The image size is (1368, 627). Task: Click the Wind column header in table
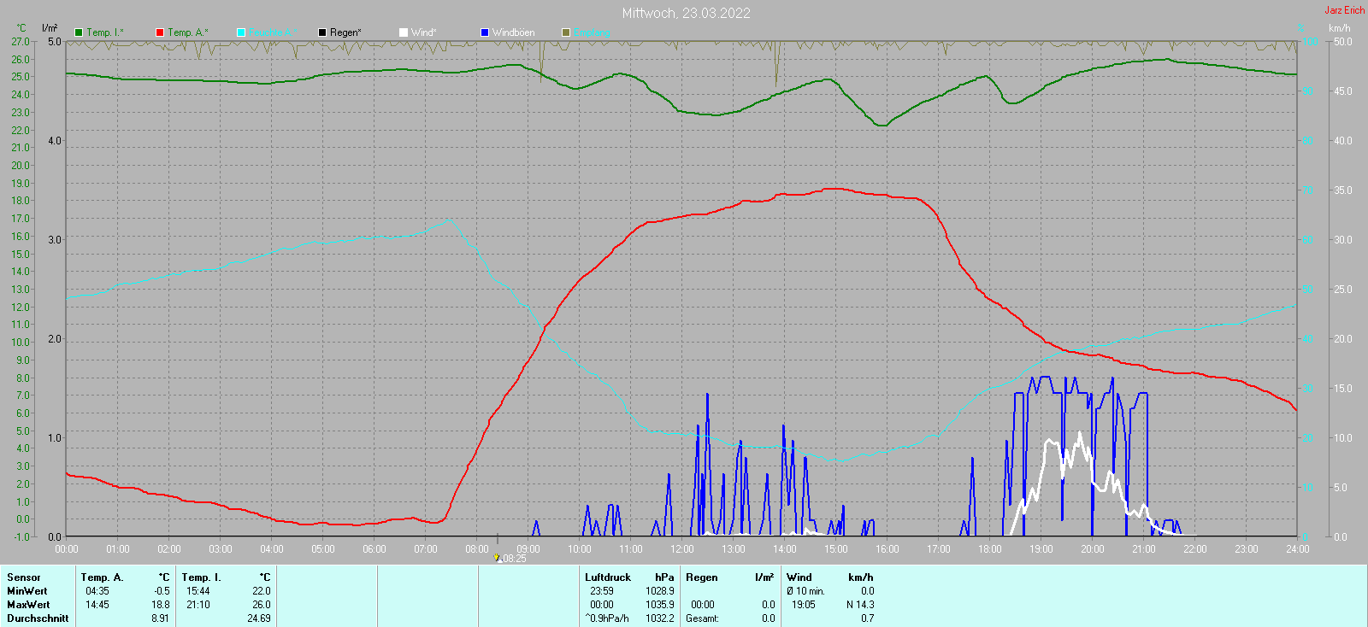[x=799, y=577]
